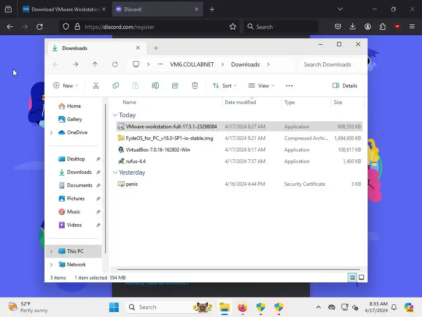The height and width of the screenshot is (317, 422).
Task: Click the PC monitor icon in address bar
Action: [x=136, y=64]
